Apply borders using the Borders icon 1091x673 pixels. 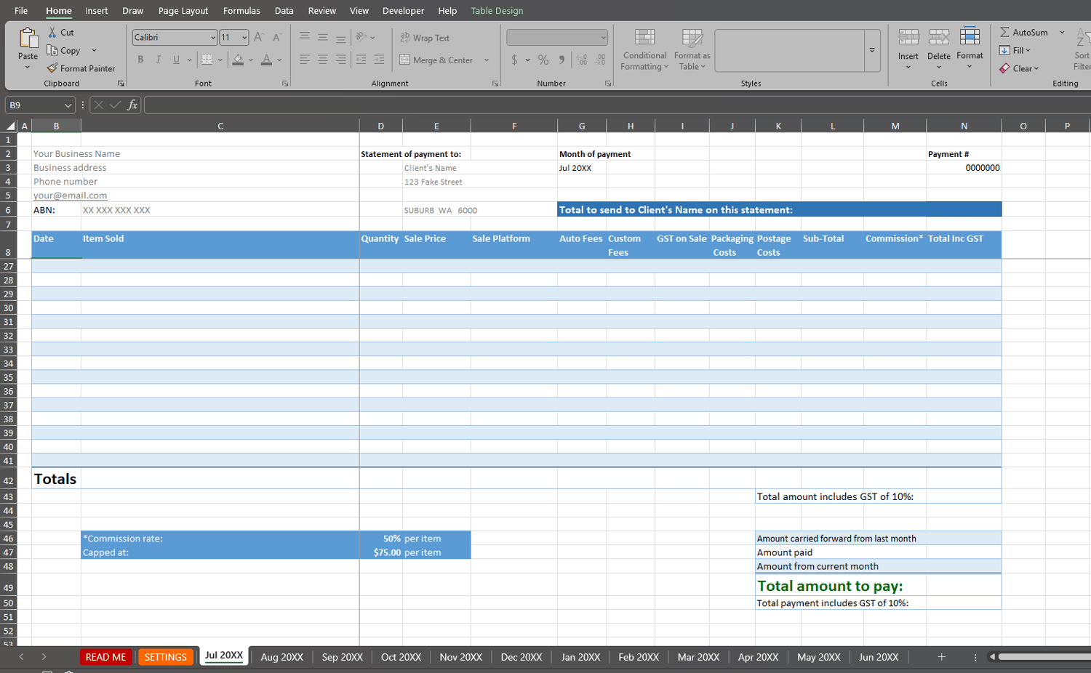[207, 60]
